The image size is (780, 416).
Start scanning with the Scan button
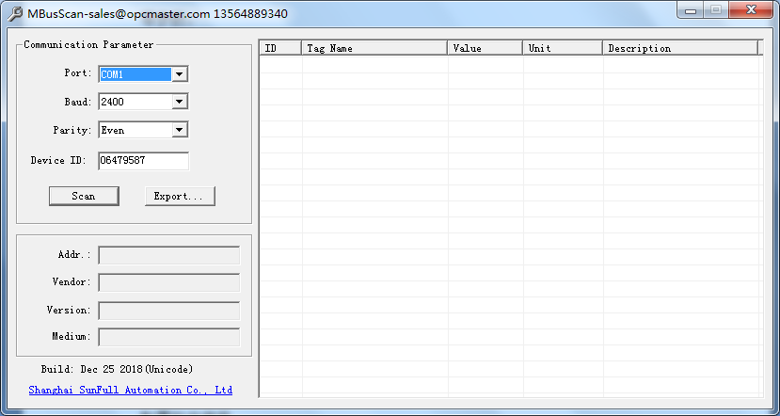coord(84,196)
